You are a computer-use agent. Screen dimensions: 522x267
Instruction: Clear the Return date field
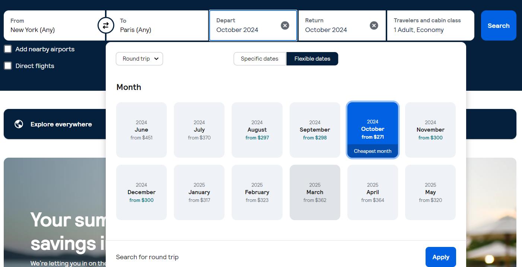pyautogui.click(x=374, y=25)
